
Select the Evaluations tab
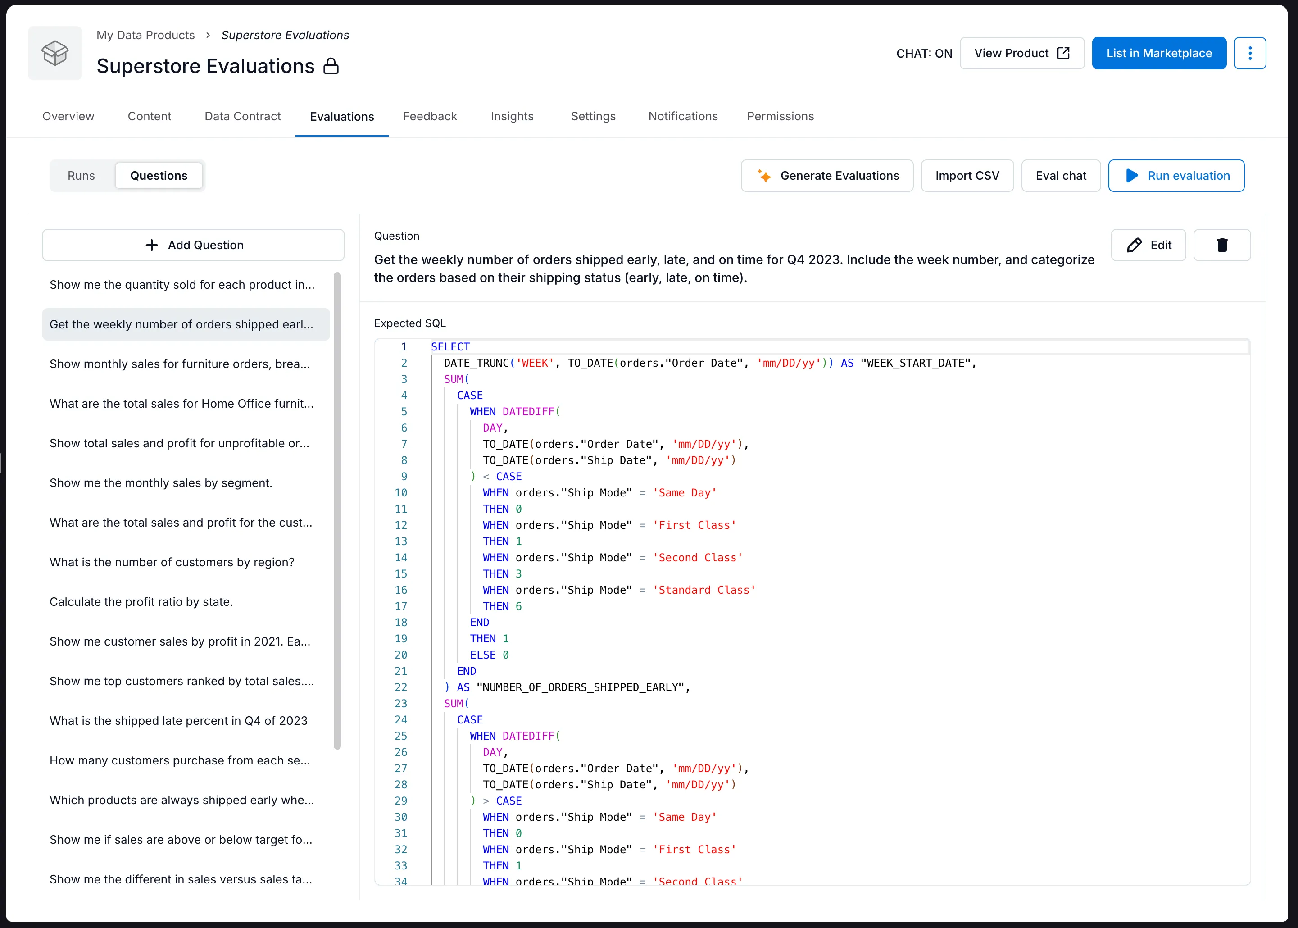[x=342, y=117]
